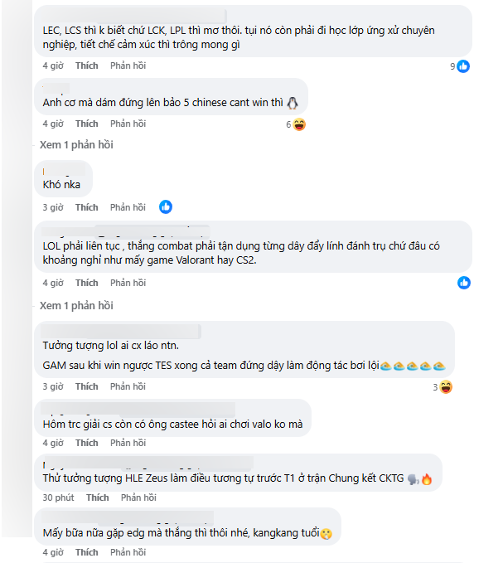Expand 'Xem 1 phản hồi' under the 5 chinese comment
503x563 pixels.
tap(76, 145)
